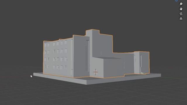Click the Pan view hand icon
The image size is (187, 105).
(181, 9)
